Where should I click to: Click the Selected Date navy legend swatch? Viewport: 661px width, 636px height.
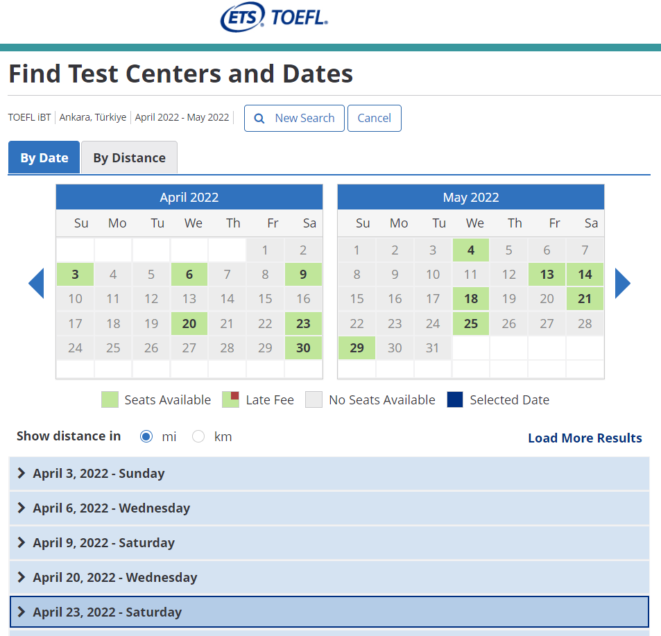pos(455,399)
